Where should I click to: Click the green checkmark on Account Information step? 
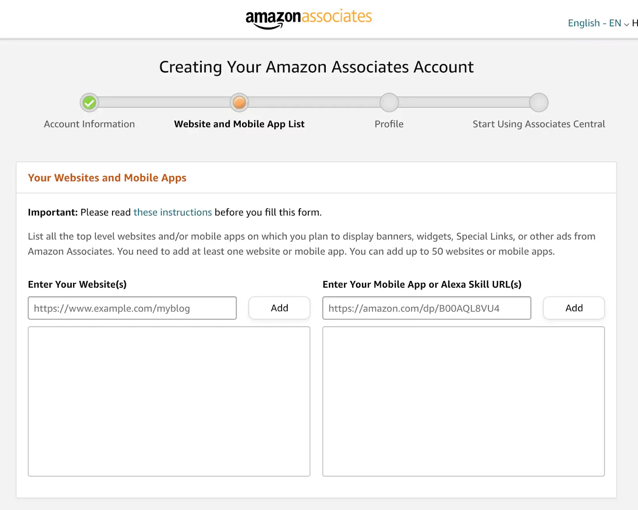[x=89, y=102]
